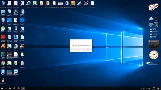Click the analog clock gadget
The height and width of the screenshot is (90, 161).
click(154, 55)
